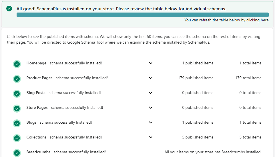Click the Collections row label

pos(36,137)
